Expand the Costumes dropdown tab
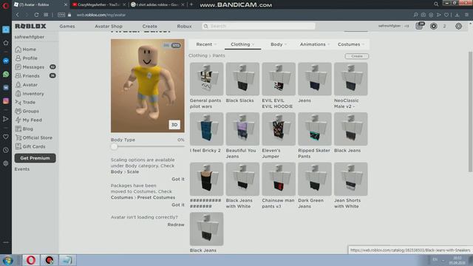Viewport: 473px width, 266px height. coord(351,44)
